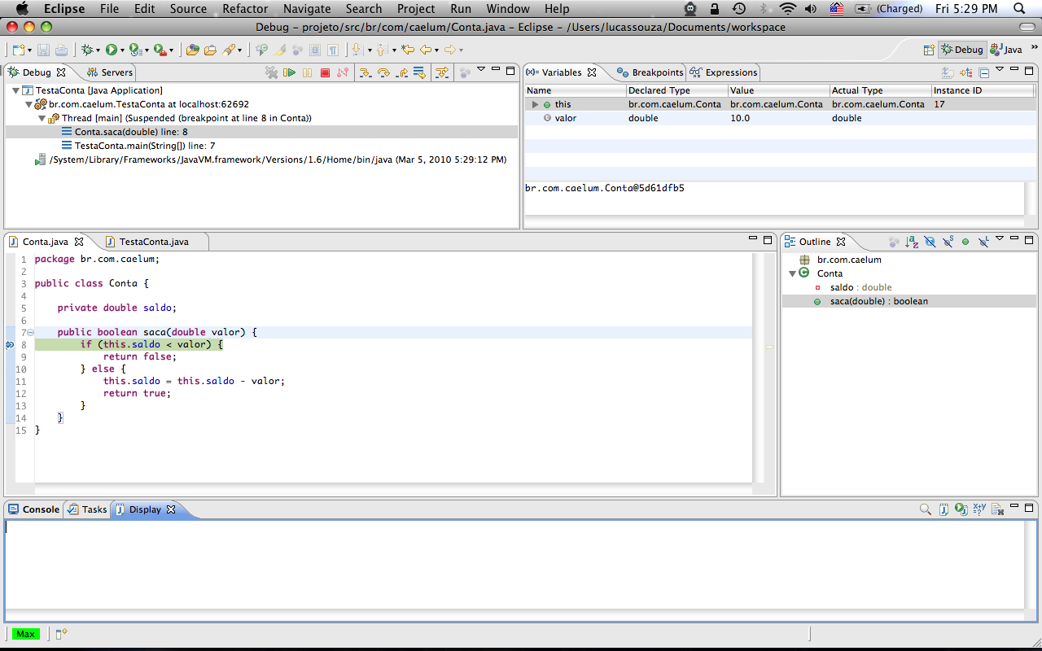
Task: Collapse the TestaConta [Java Application] node
Action: pyautogui.click(x=16, y=90)
